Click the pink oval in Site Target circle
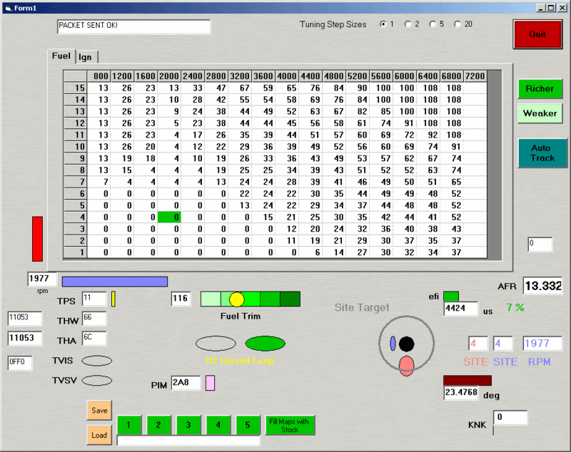Viewport: 571px width, 452px height. [x=406, y=366]
